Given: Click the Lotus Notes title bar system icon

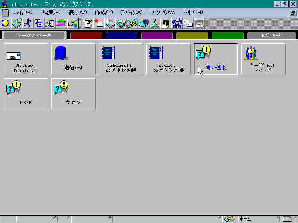Looking at the screenshot, I should 5,4.
